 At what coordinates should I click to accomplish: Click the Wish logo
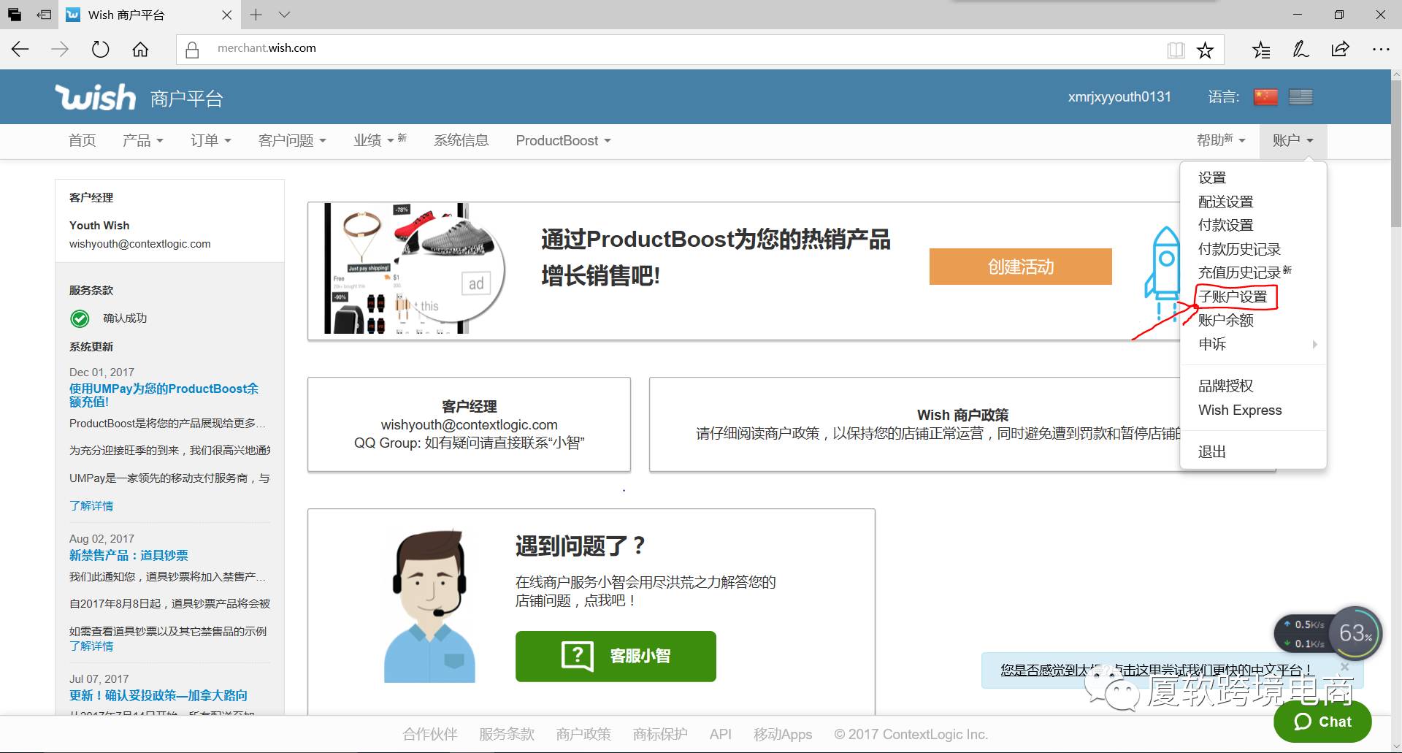click(x=96, y=97)
